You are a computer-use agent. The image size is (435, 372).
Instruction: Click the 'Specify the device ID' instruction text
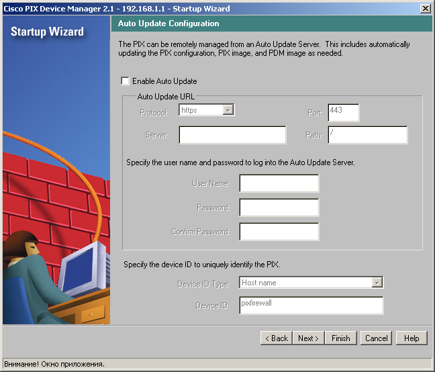pyautogui.click(x=201, y=265)
